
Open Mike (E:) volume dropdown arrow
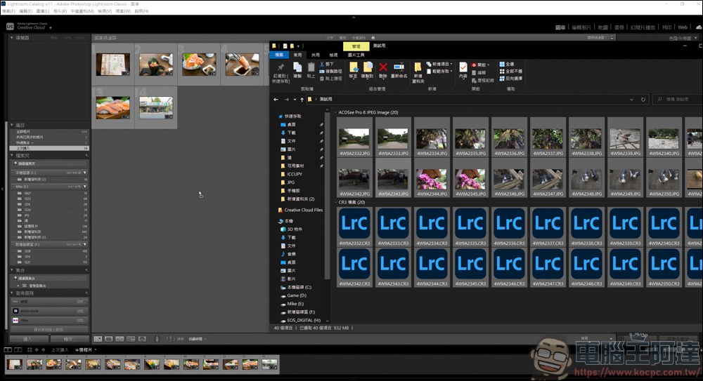pyautogui.click(x=85, y=187)
